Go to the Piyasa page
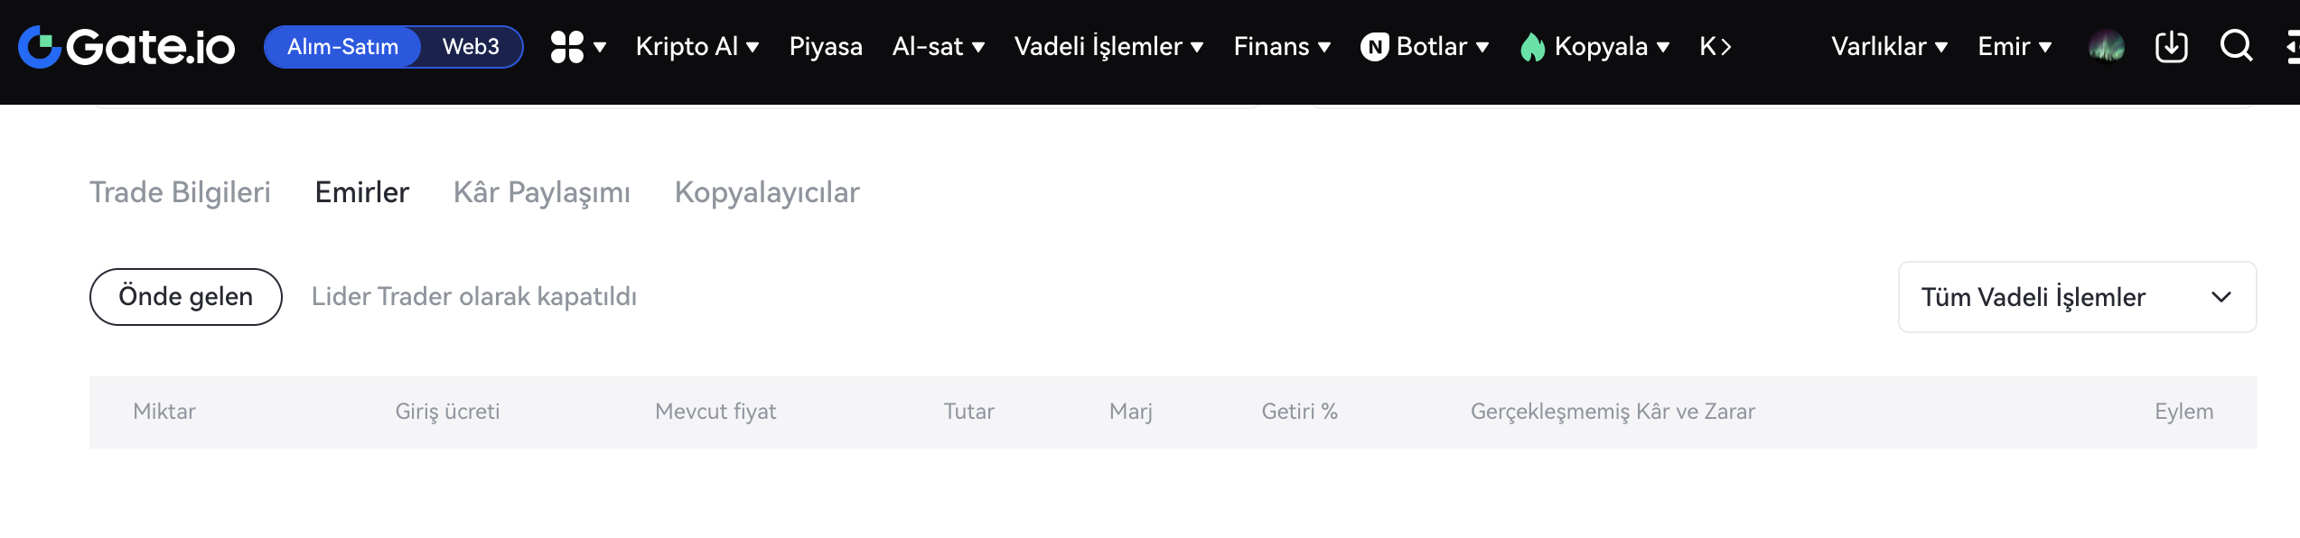The image size is (2300, 538). point(826,47)
